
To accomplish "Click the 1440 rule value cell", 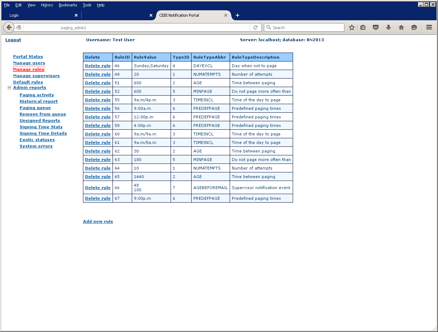I will 151,177.
